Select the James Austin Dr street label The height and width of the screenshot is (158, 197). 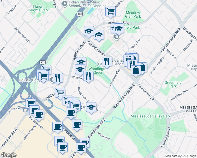pos(22,35)
